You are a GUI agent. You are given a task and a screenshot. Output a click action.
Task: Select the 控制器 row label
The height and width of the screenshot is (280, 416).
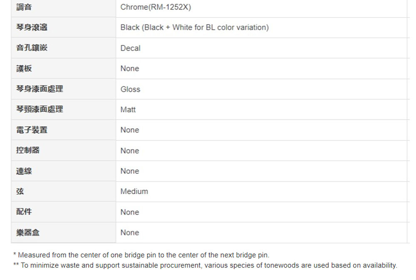pos(27,150)
